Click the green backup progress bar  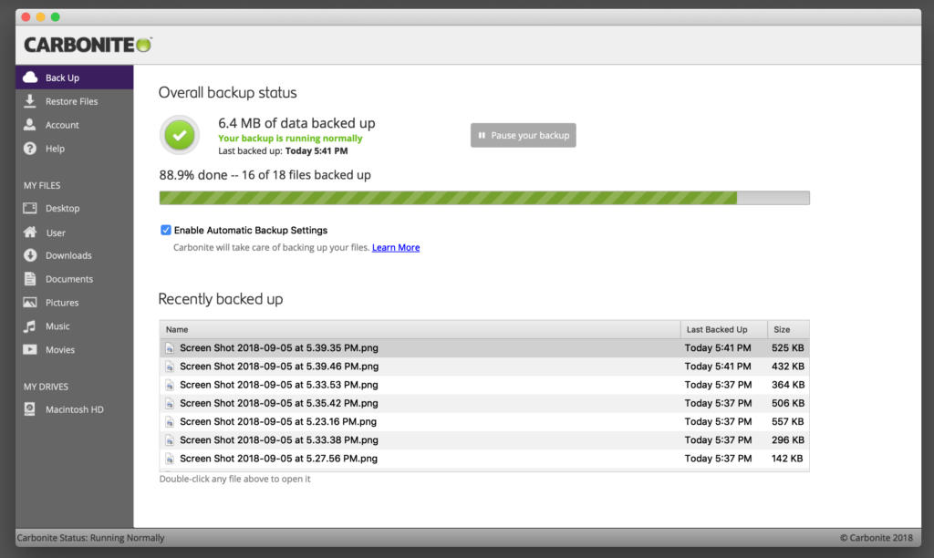(447, 197)
